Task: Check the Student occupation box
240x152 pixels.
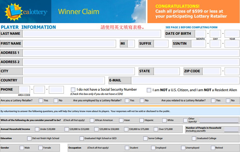Action: (127, 148)
